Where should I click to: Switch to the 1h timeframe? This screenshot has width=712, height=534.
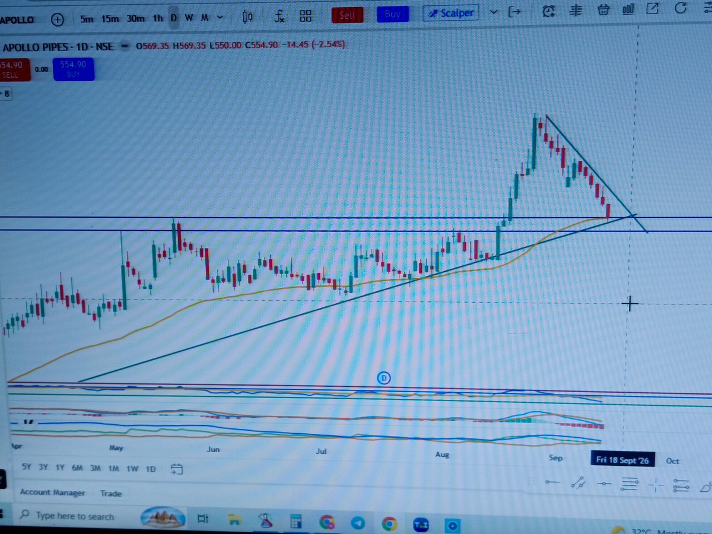tap(157, 18)
